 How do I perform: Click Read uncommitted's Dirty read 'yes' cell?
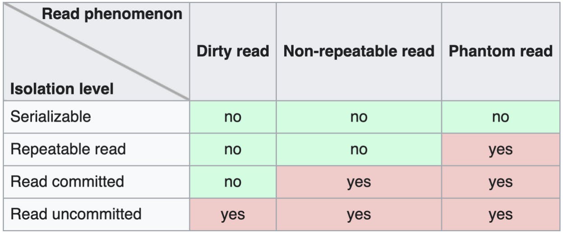[x=233, y=214]
